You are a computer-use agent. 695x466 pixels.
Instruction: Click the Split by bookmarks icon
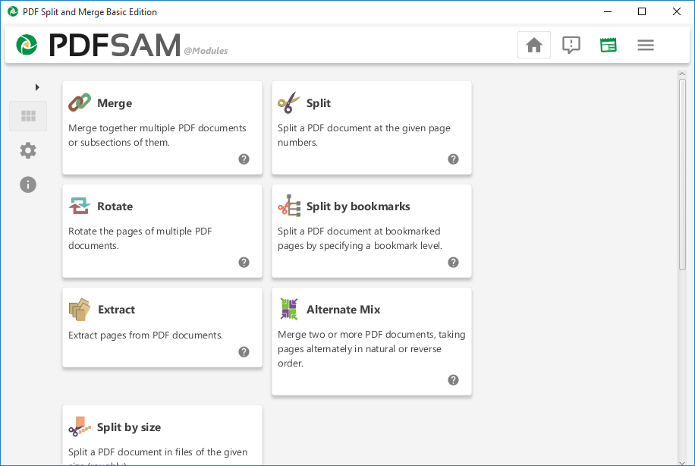click(x=289, y=206)
